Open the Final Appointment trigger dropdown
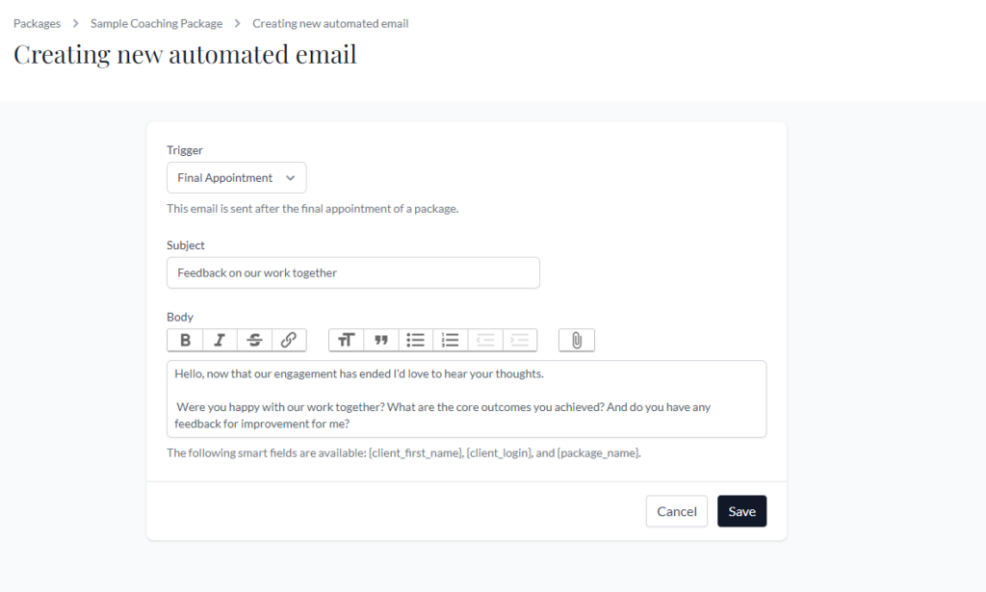This screenshot has height=592, width=986. coord(236,178)
